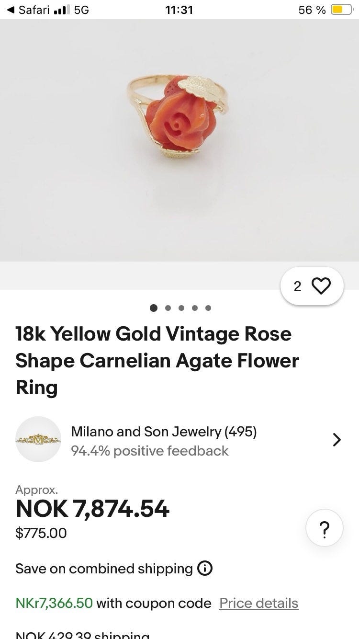Tap the cellular signal bars icon
Viewport: 359px width, 639px height.
(x=62, y=10)
